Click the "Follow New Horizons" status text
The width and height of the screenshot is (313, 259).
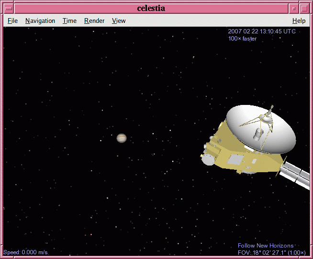pos(266,246)
